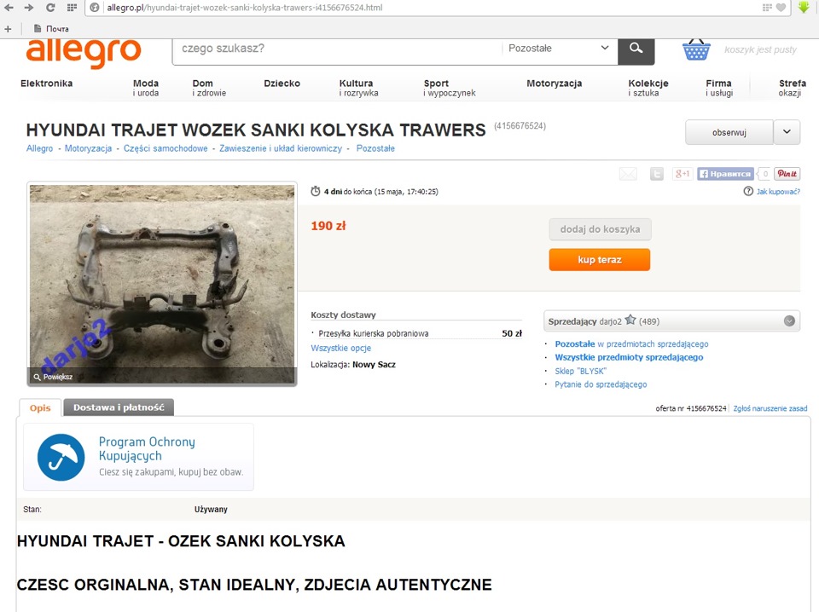819x612 pixels.
Task: Enlarge the product photo thumbnail
Action: point(162,285)
